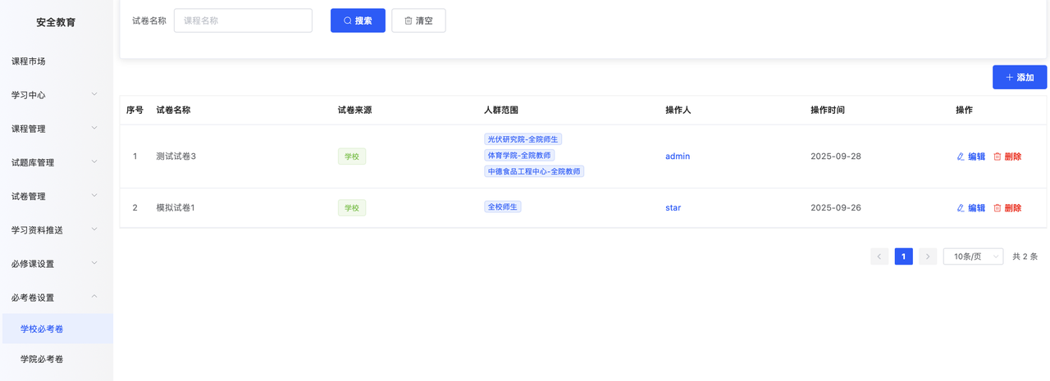Expand the 课程管理 sidebar menu

(56, 129)
